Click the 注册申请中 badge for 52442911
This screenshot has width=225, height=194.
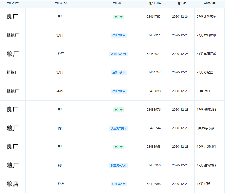pos(119,35)
